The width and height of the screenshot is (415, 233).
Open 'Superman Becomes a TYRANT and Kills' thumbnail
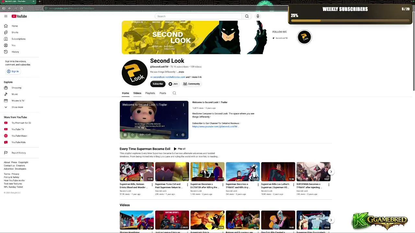(x=243, y=172)
